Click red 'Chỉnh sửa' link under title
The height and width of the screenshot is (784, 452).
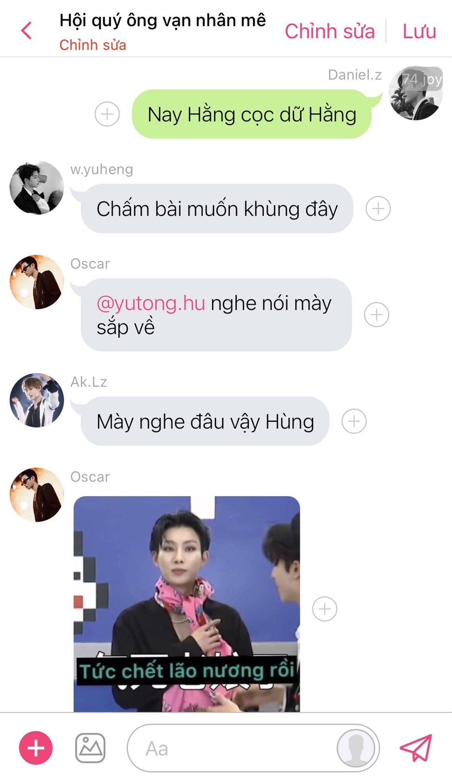pyautogui.click(x=93, y=45)
